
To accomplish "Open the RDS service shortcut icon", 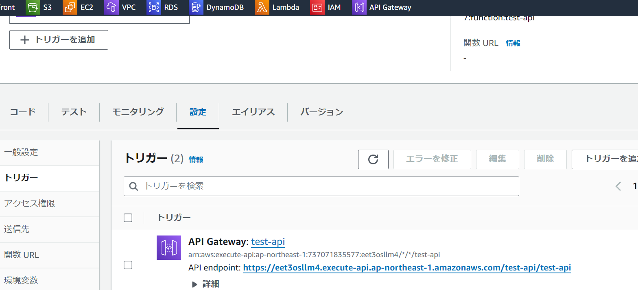I will point(153,7).
